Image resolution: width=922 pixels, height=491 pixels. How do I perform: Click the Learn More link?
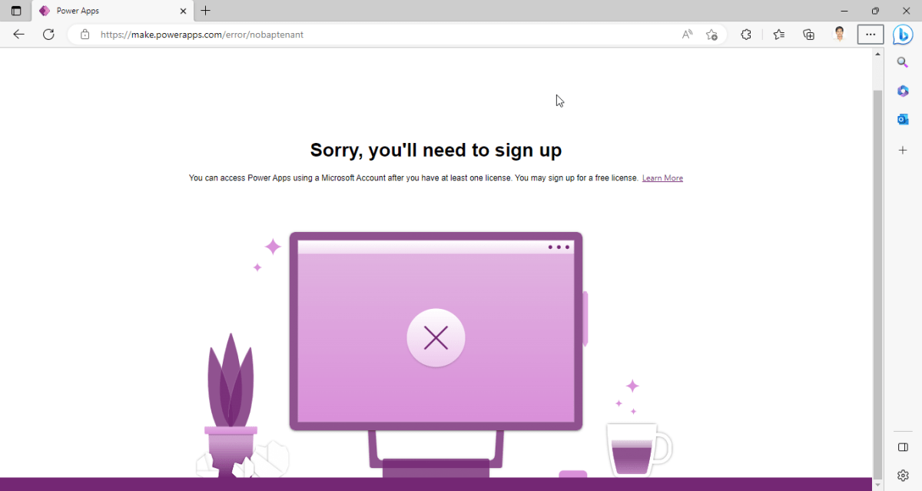(662, 177)
